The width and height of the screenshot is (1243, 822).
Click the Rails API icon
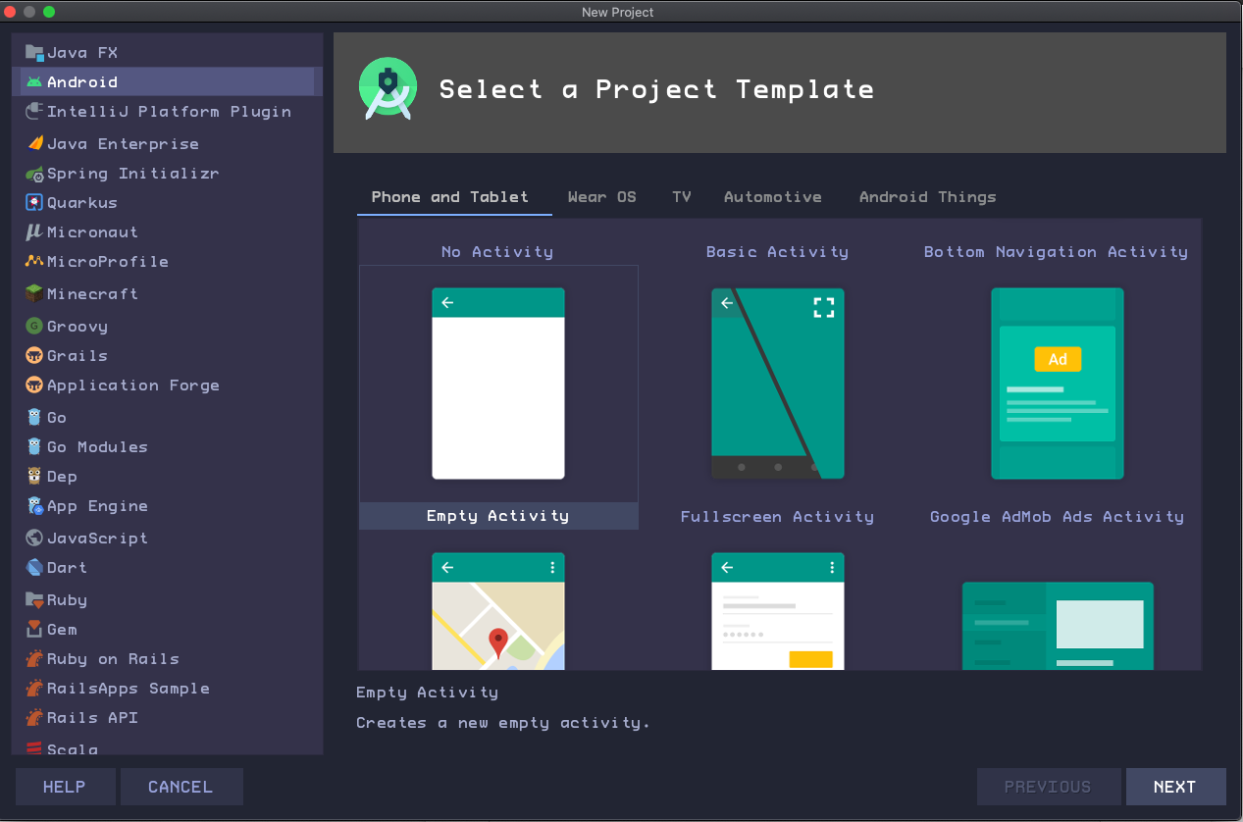coord(34,718)
